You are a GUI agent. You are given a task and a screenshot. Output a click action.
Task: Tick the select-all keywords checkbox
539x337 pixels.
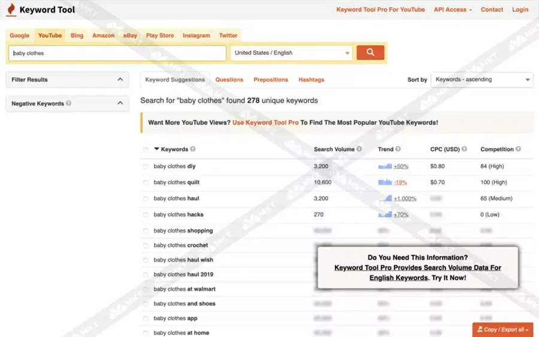pos(146,150)
